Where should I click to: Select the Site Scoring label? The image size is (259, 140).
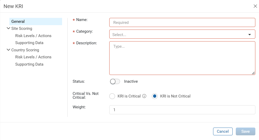22,29
